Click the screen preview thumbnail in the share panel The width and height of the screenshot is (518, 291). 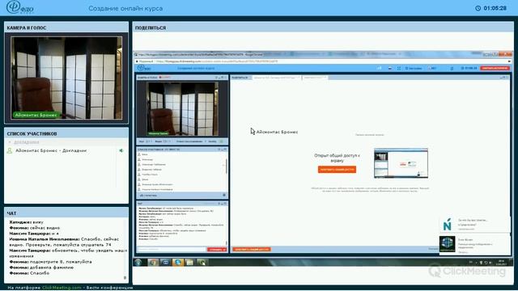click(401, 163)
